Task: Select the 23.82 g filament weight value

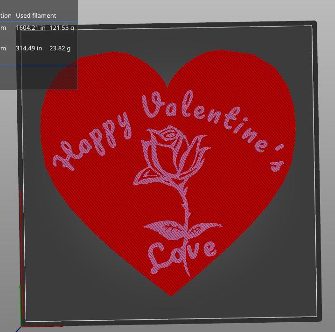Action: tap(60, 48)
